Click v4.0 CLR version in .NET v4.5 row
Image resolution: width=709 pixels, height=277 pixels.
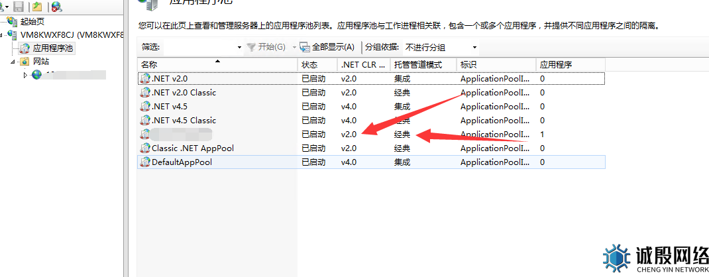(x=349, y=107)
